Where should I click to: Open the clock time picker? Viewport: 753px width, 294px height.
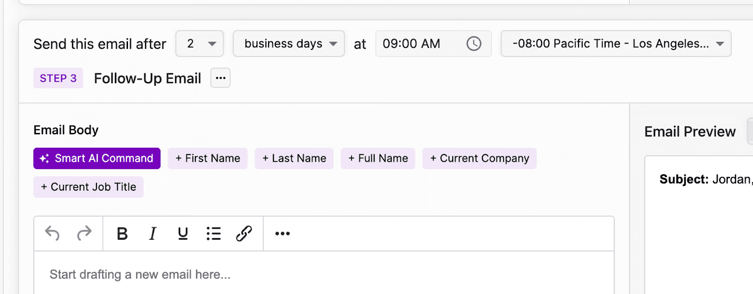point(473,44)
